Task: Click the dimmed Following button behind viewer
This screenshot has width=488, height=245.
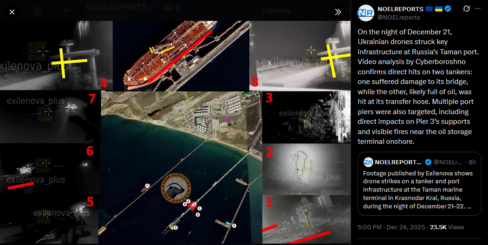Action: [x=276, y=11]
